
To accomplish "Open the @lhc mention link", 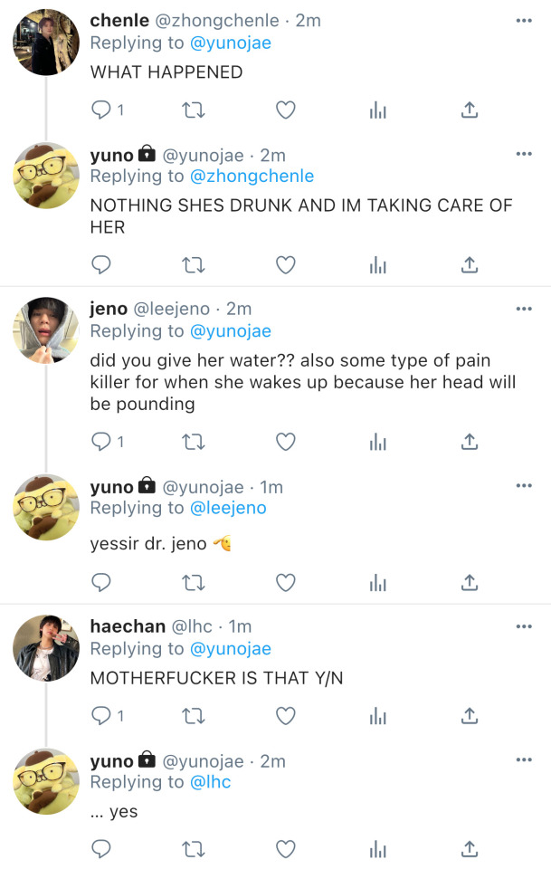I will pyautogui.click(x=211, y=782).
